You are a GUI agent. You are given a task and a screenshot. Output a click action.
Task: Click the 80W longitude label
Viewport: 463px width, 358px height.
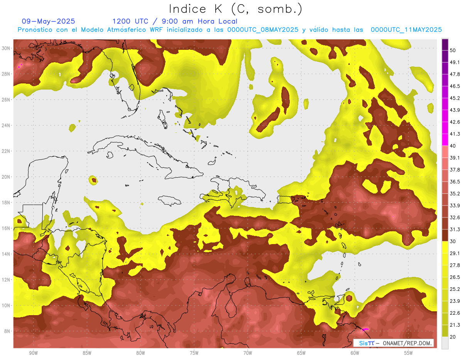point(140,353)
